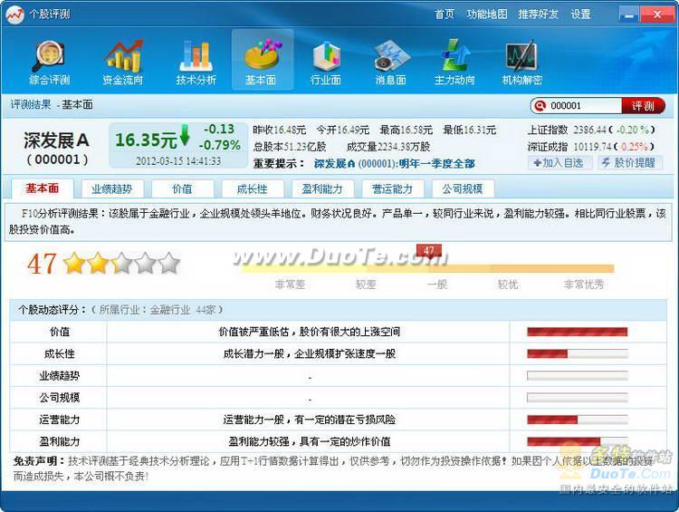Click the green down arrow price indicator
Viewport: 679px width, 512px height.
185,135
